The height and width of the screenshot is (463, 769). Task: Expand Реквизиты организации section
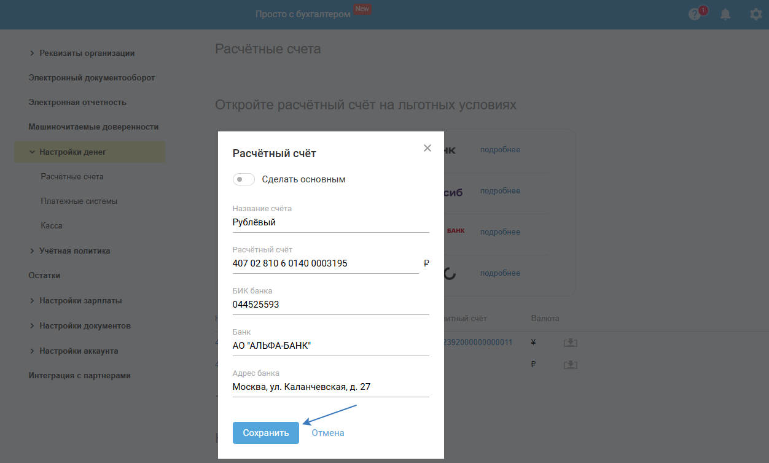click(32, 53)
